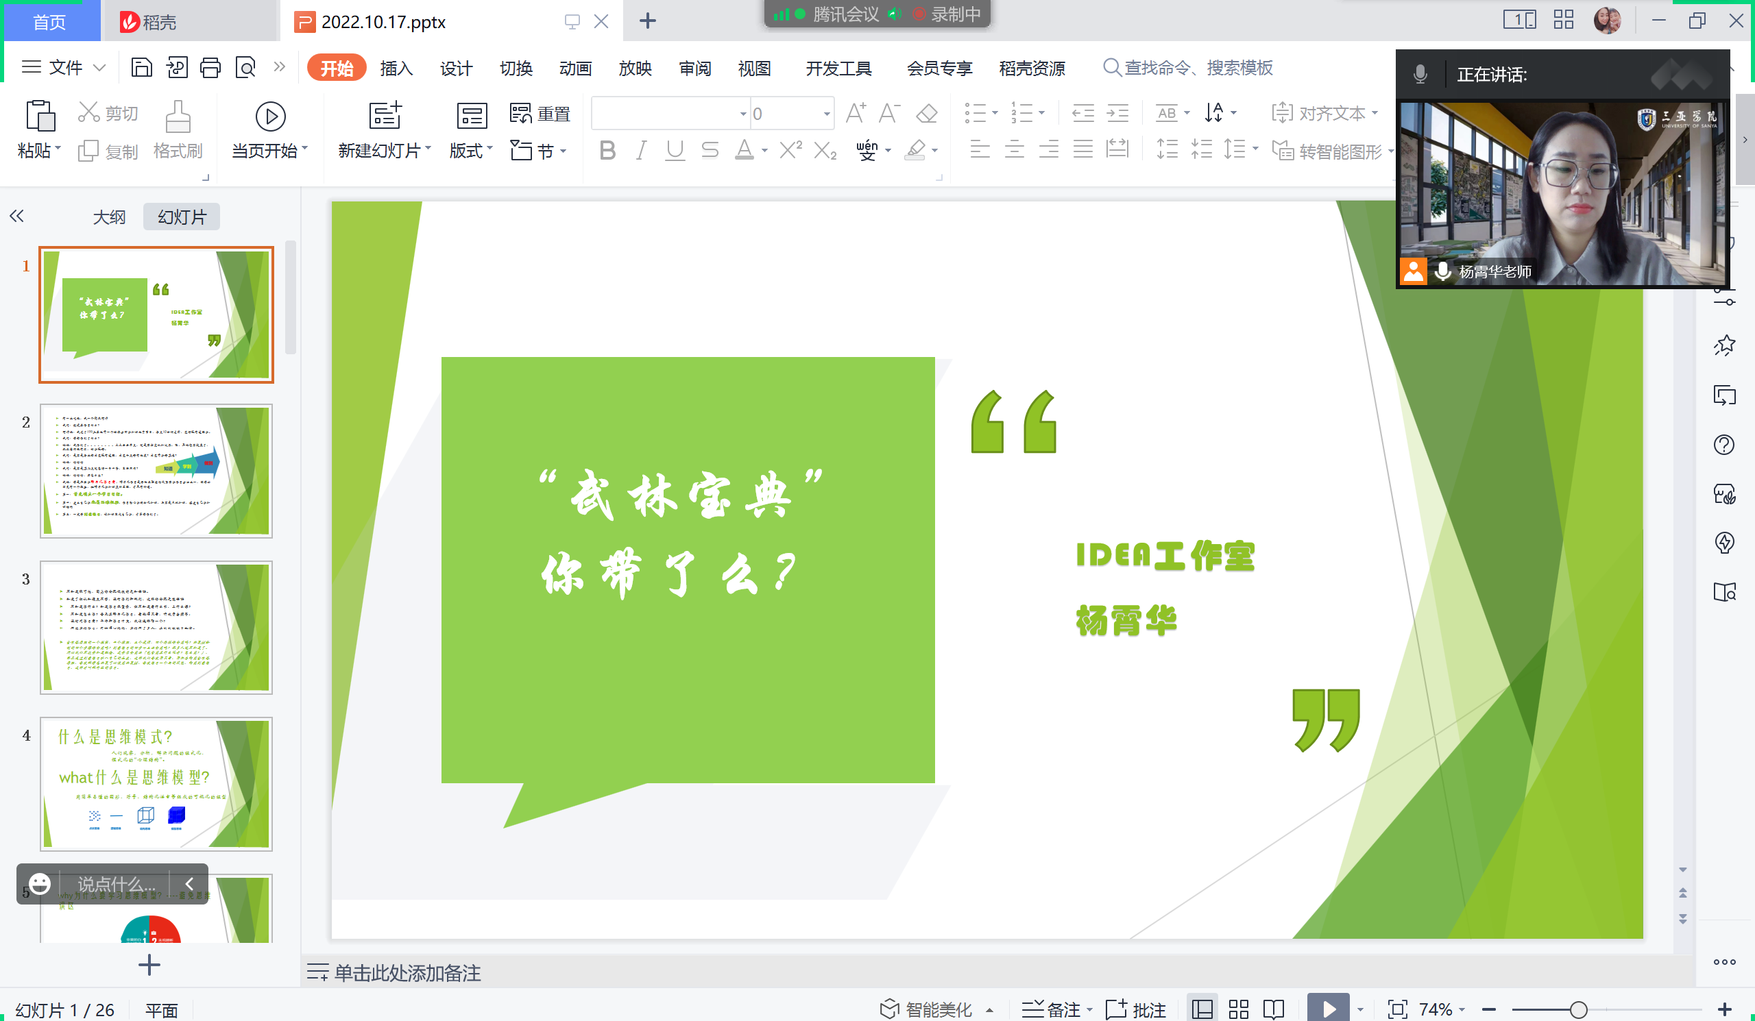Switch to the 插入 ribbon tab

(396, 69)
